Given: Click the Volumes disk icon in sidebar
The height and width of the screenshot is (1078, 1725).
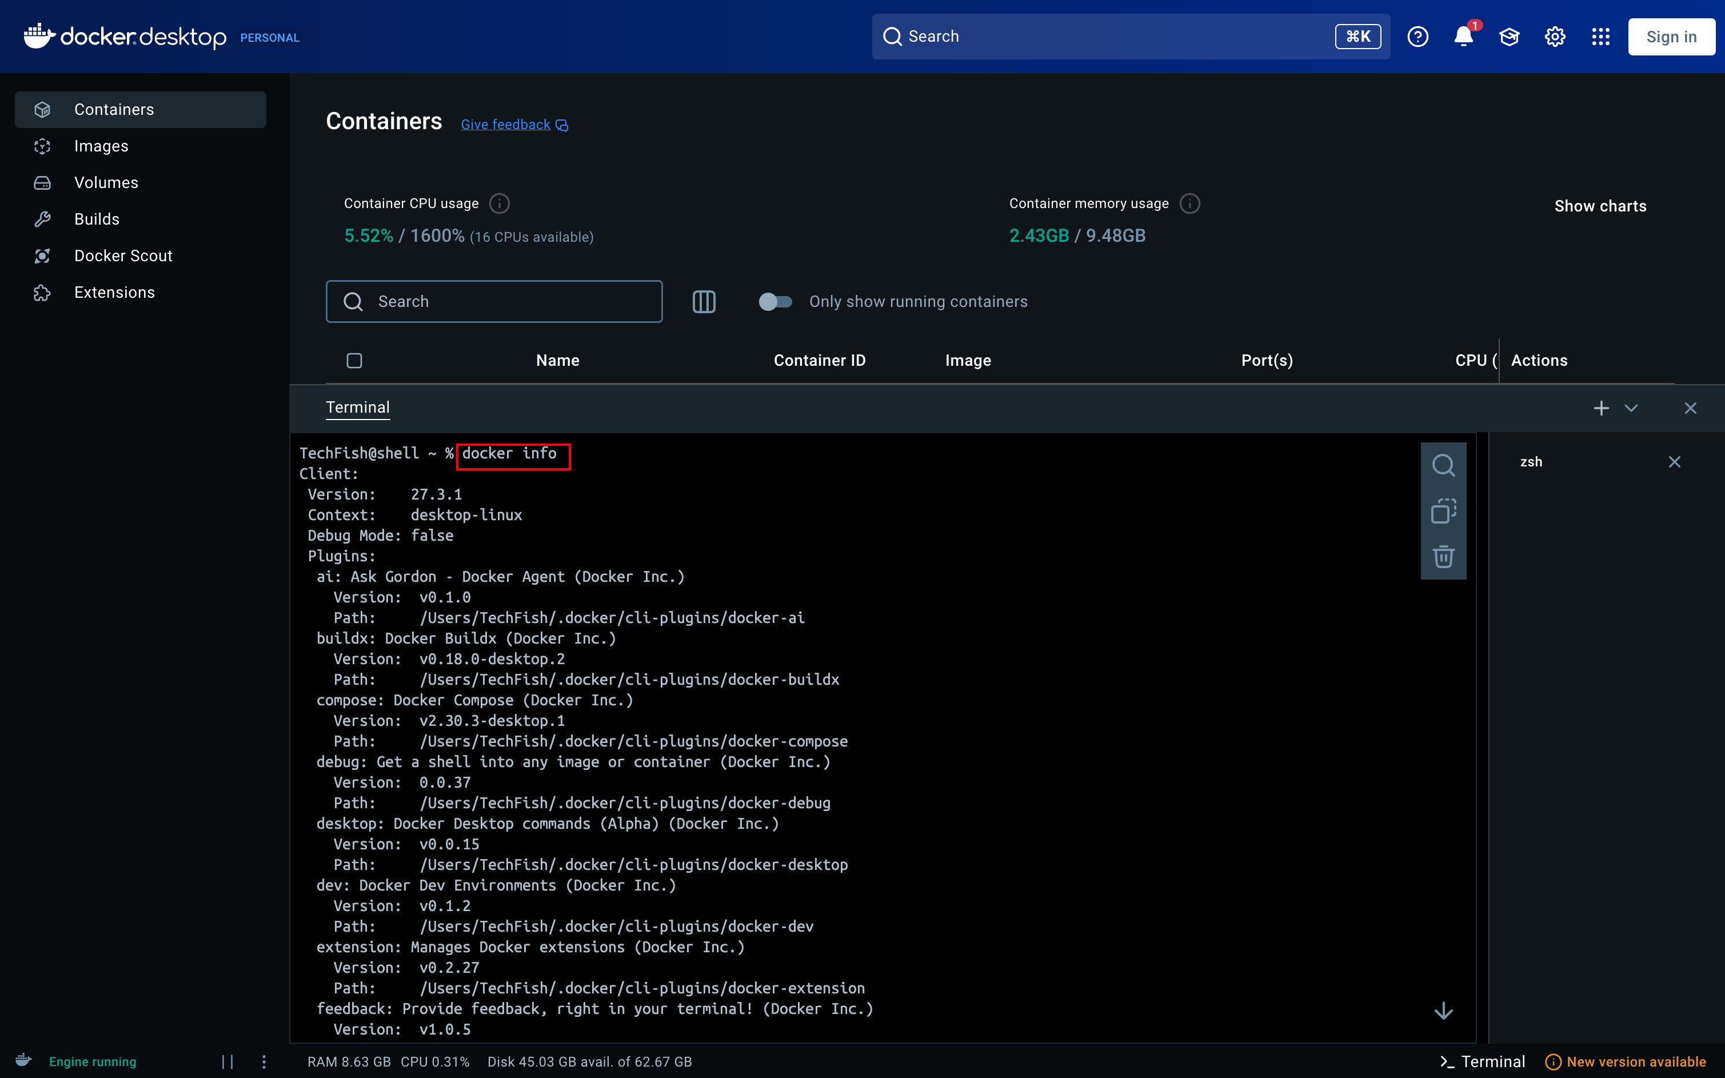Looking at the screenshot, I should (x=43, y=182).
